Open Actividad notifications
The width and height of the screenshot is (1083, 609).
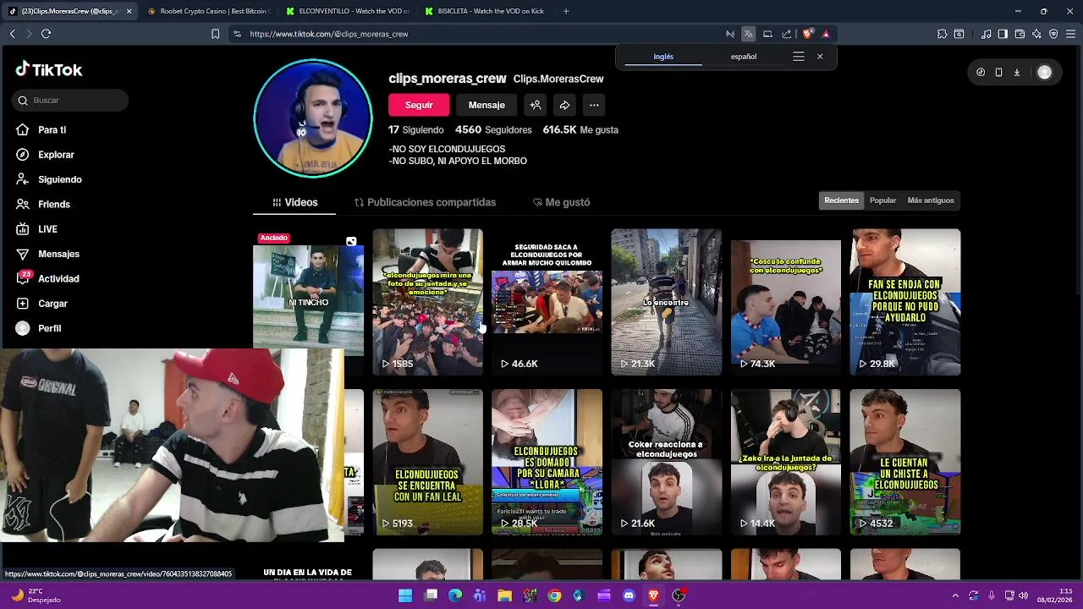click(x=58, y=278)
